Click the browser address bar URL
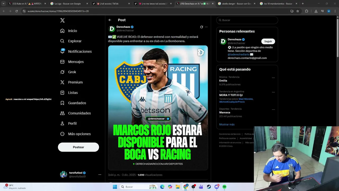 coord(58,11)
